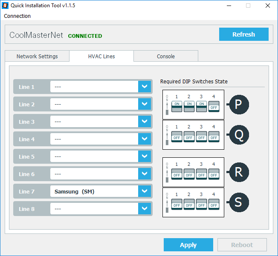Click the Line 3 selection field
278x256 pixels.
(94, 122)
